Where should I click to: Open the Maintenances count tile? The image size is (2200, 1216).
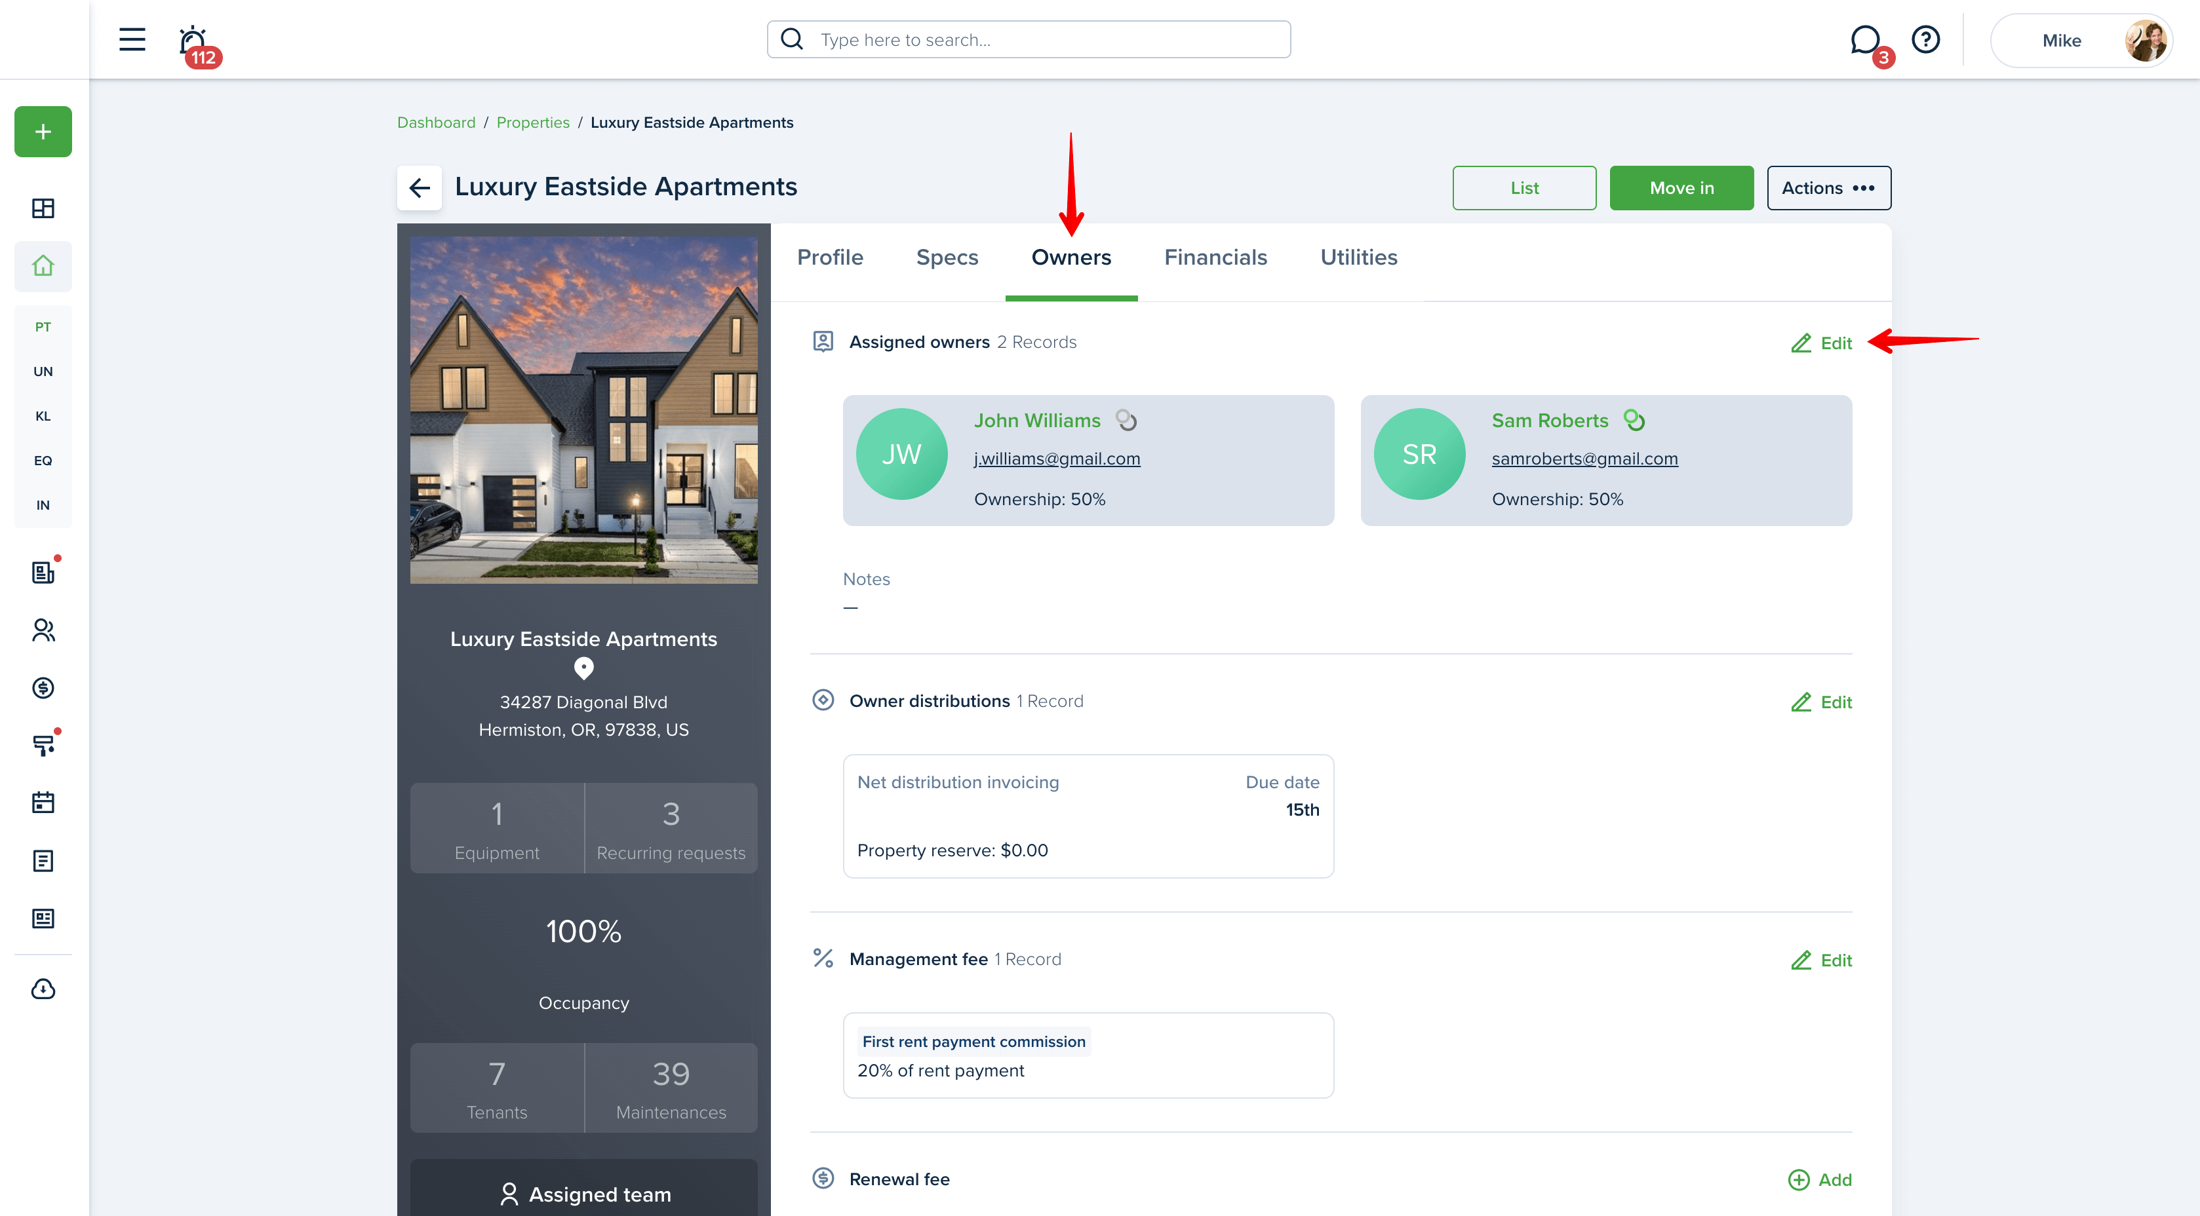click(x=671, y=1087)
